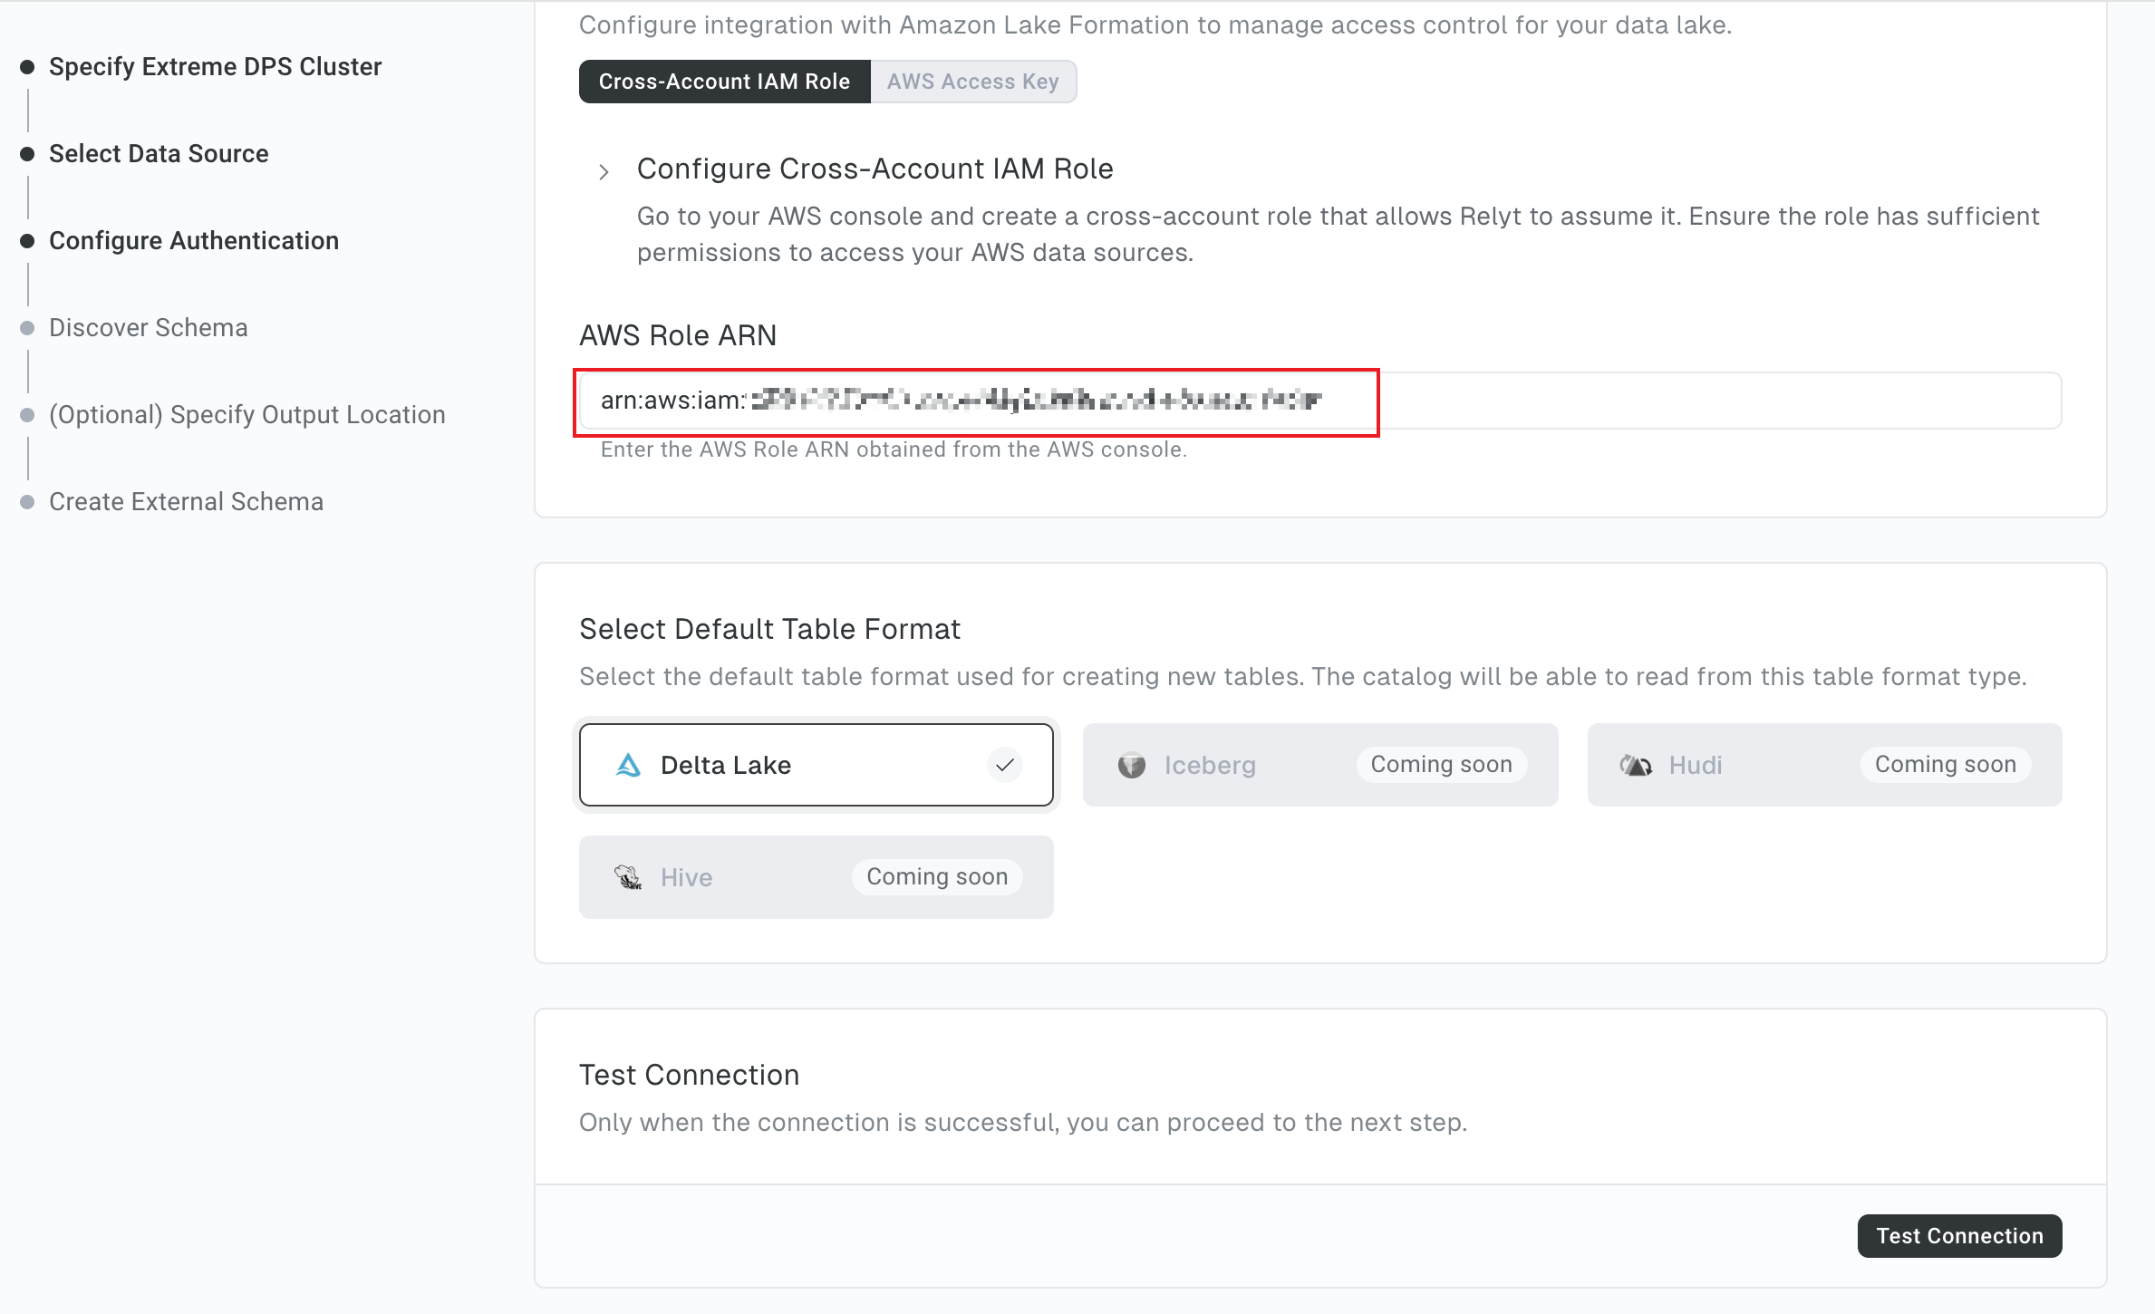
Task: Click the bullet beside Select Data Source
Action: (27, 154)
